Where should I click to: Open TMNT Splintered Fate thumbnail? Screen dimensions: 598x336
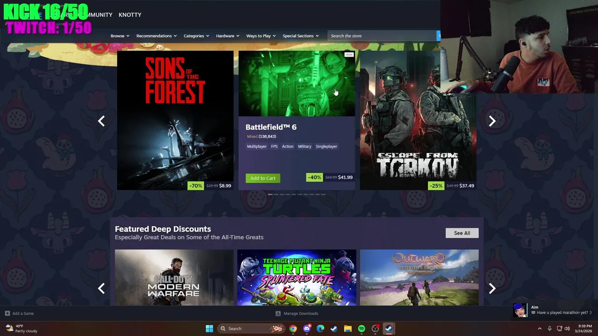point(297,278)
